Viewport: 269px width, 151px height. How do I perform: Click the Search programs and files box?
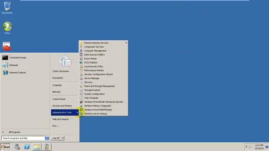tap(23, 138)
